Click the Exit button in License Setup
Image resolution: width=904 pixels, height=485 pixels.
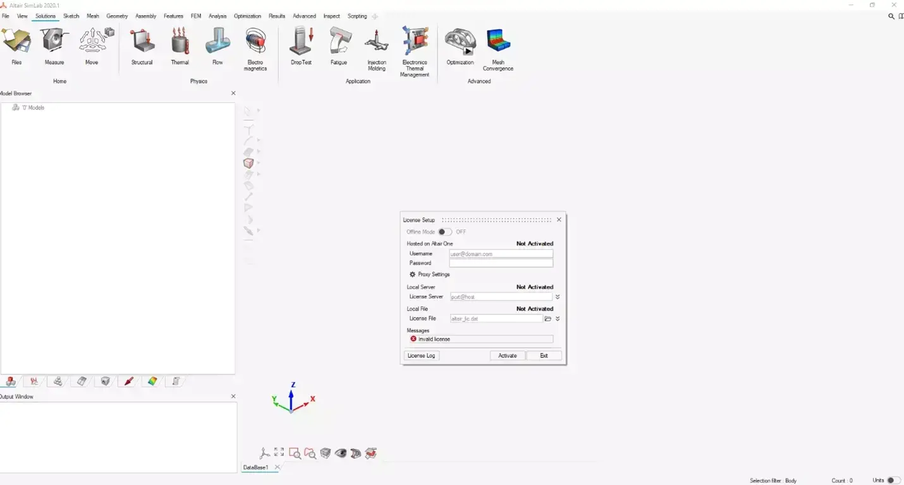(544, 356)
